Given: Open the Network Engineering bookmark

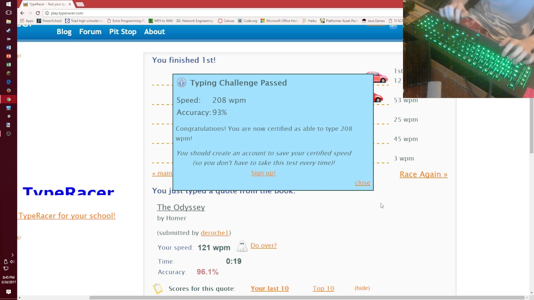Looking at the screenshot, I should pos(195,21).
